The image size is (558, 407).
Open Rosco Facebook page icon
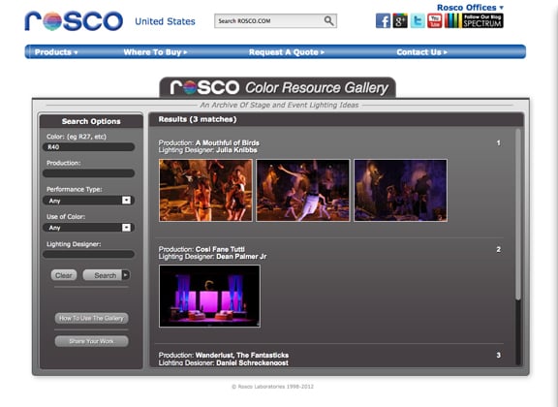click(x=383, y=20)
